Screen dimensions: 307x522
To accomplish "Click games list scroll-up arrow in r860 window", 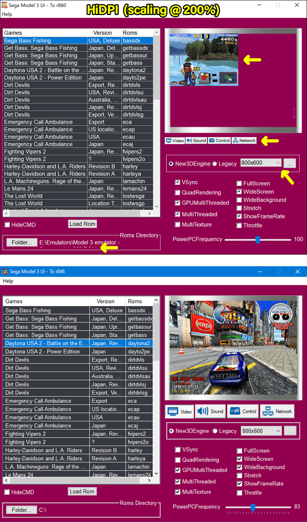I will 156,32.
